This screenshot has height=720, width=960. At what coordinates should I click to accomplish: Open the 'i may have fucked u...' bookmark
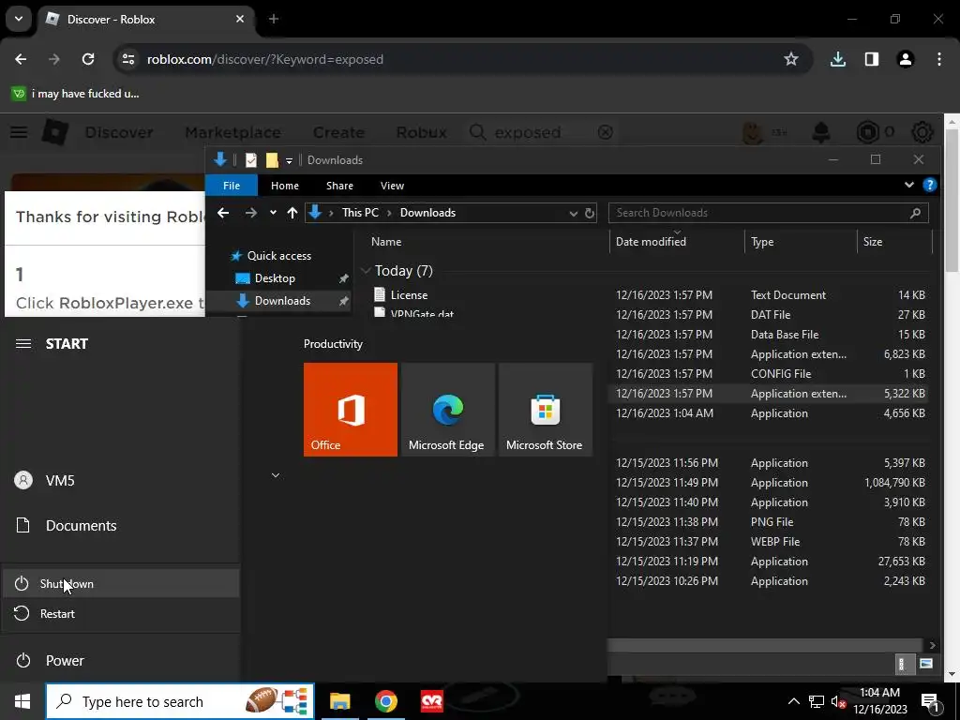tap(76, 94)
